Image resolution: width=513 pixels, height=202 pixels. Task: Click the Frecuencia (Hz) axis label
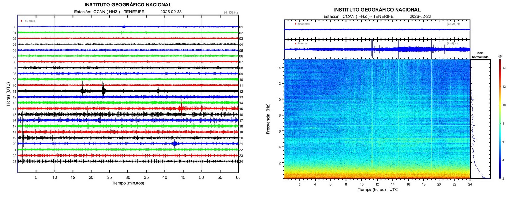click(268, 118)
